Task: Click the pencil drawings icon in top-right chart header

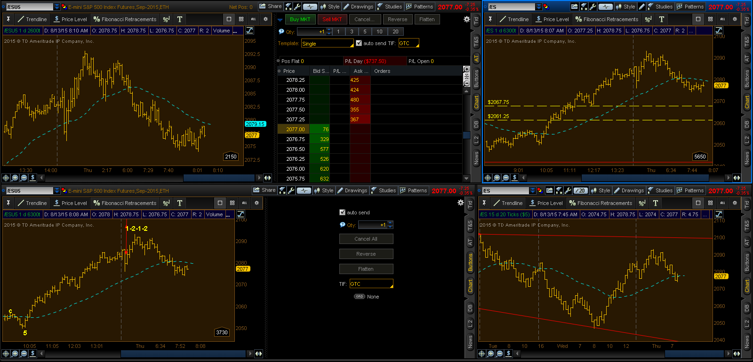Action: pos(641,7)
